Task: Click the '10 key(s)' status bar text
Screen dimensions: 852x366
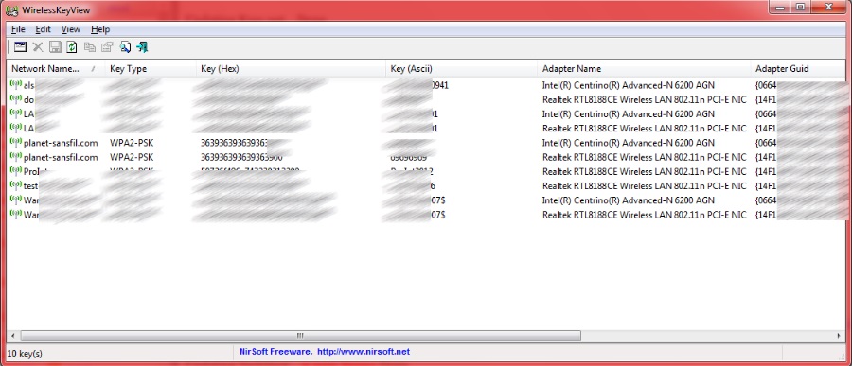Action: pos(25,353)
